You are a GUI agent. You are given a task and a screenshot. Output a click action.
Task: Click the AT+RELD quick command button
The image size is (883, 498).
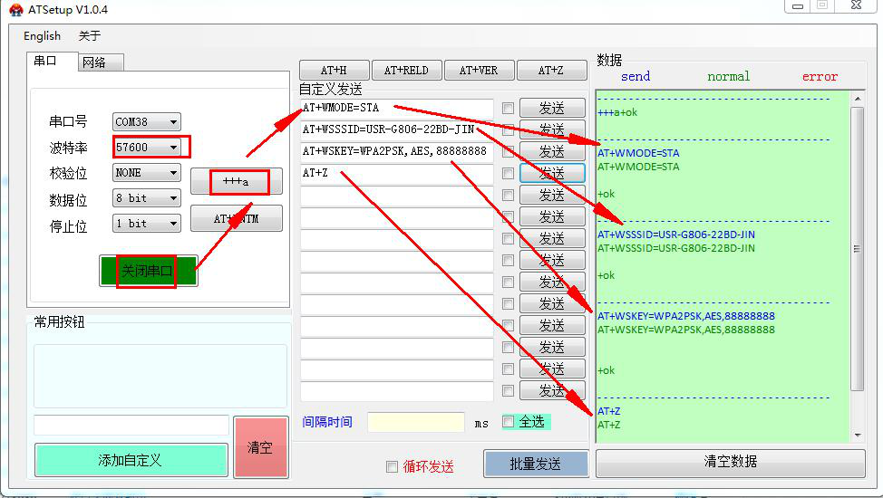pos(405,71)
